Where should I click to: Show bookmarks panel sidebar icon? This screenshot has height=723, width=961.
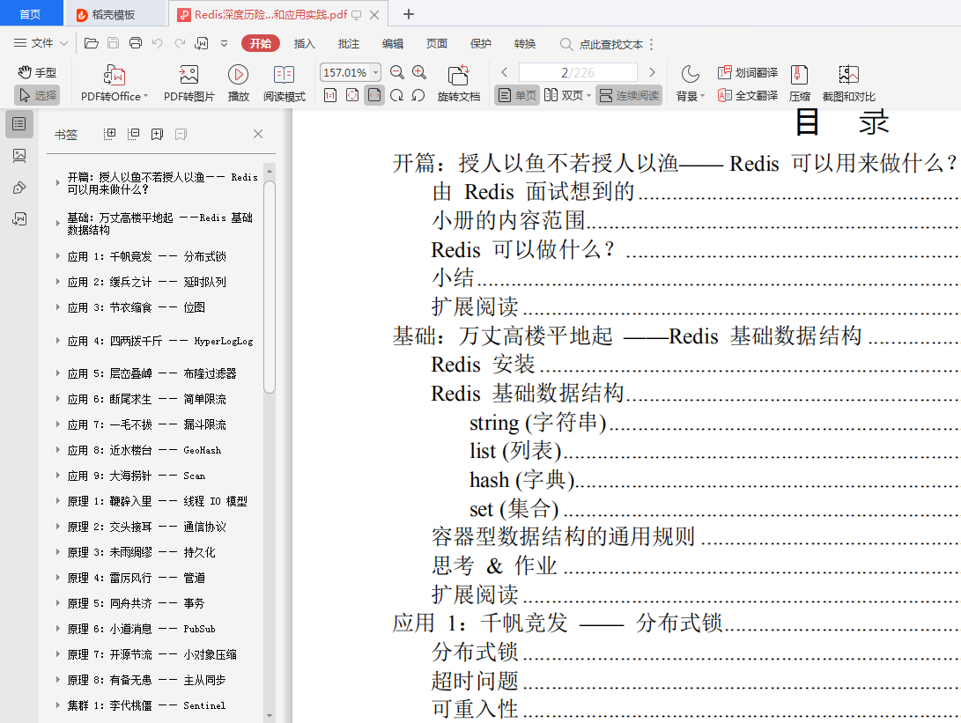(x=19, y=124)
